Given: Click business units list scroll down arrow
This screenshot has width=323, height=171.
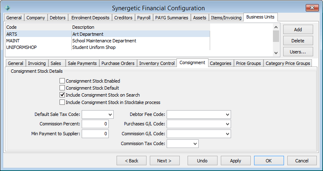Looking at the screenshot, I should click(x=276, y=53).
